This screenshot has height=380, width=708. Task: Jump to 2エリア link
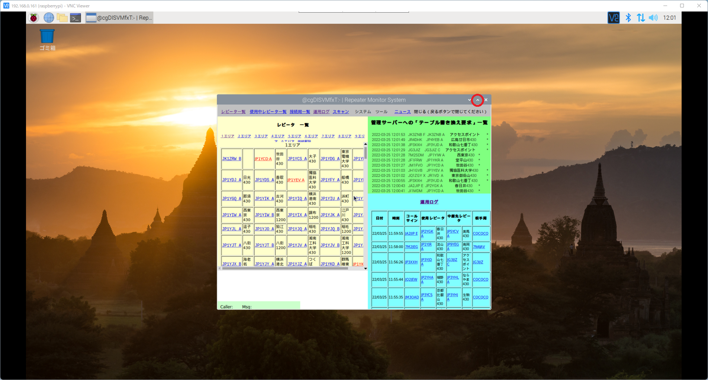click(244, 136)
